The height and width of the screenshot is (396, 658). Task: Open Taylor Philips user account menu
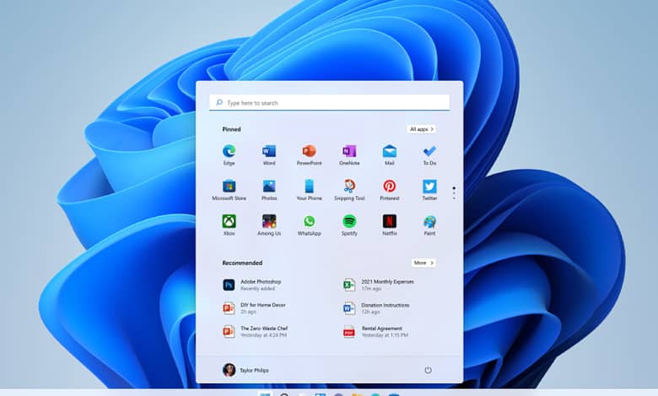[246, 370]
